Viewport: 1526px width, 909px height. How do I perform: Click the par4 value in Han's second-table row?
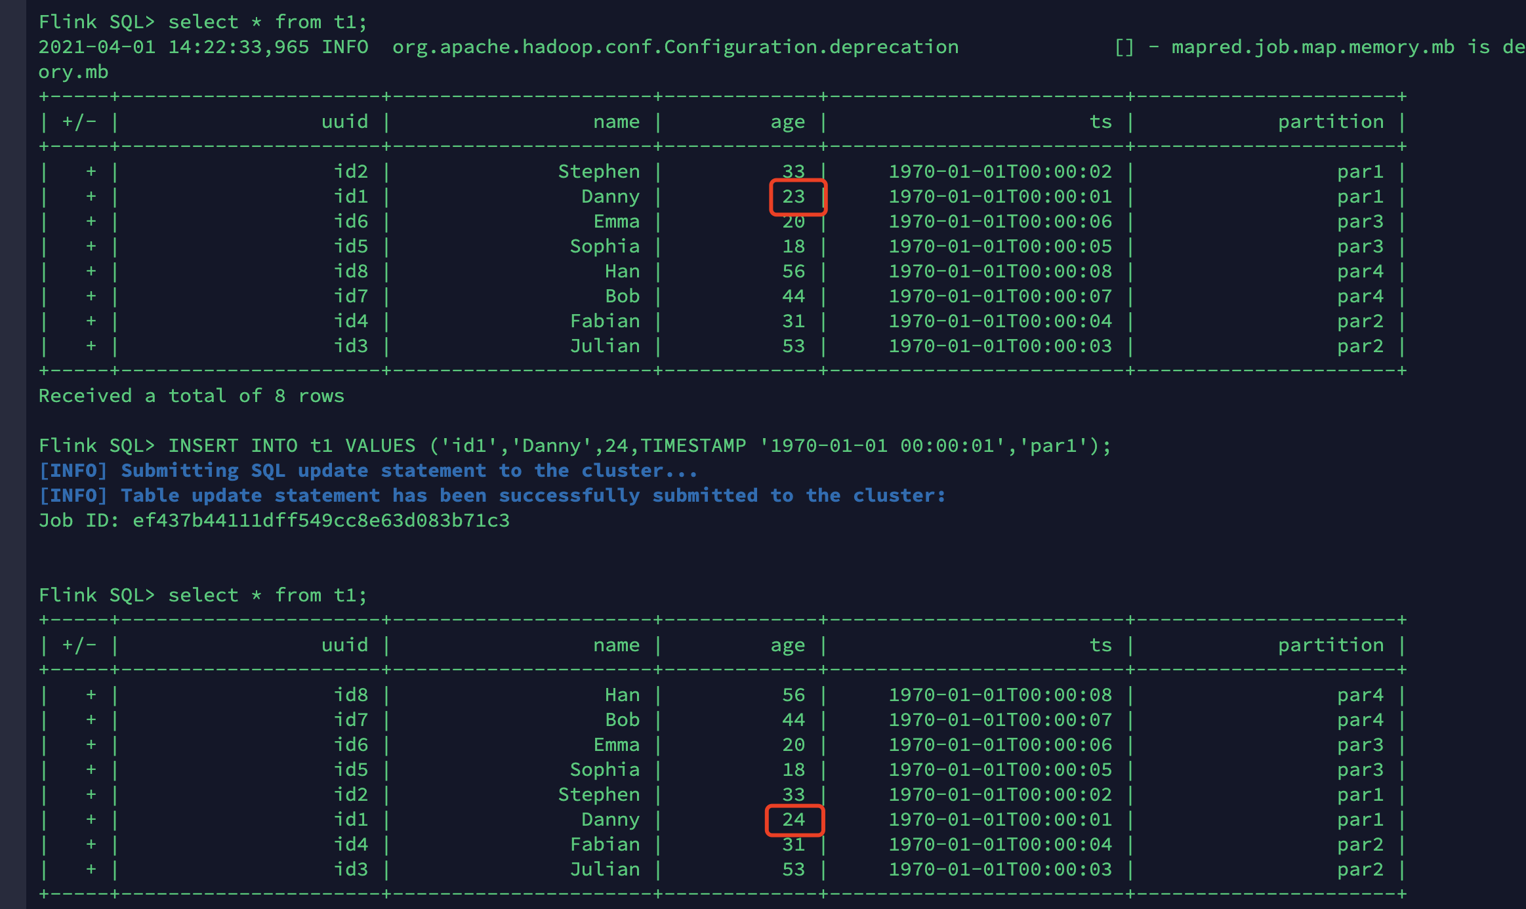(x=1360, y=695)
